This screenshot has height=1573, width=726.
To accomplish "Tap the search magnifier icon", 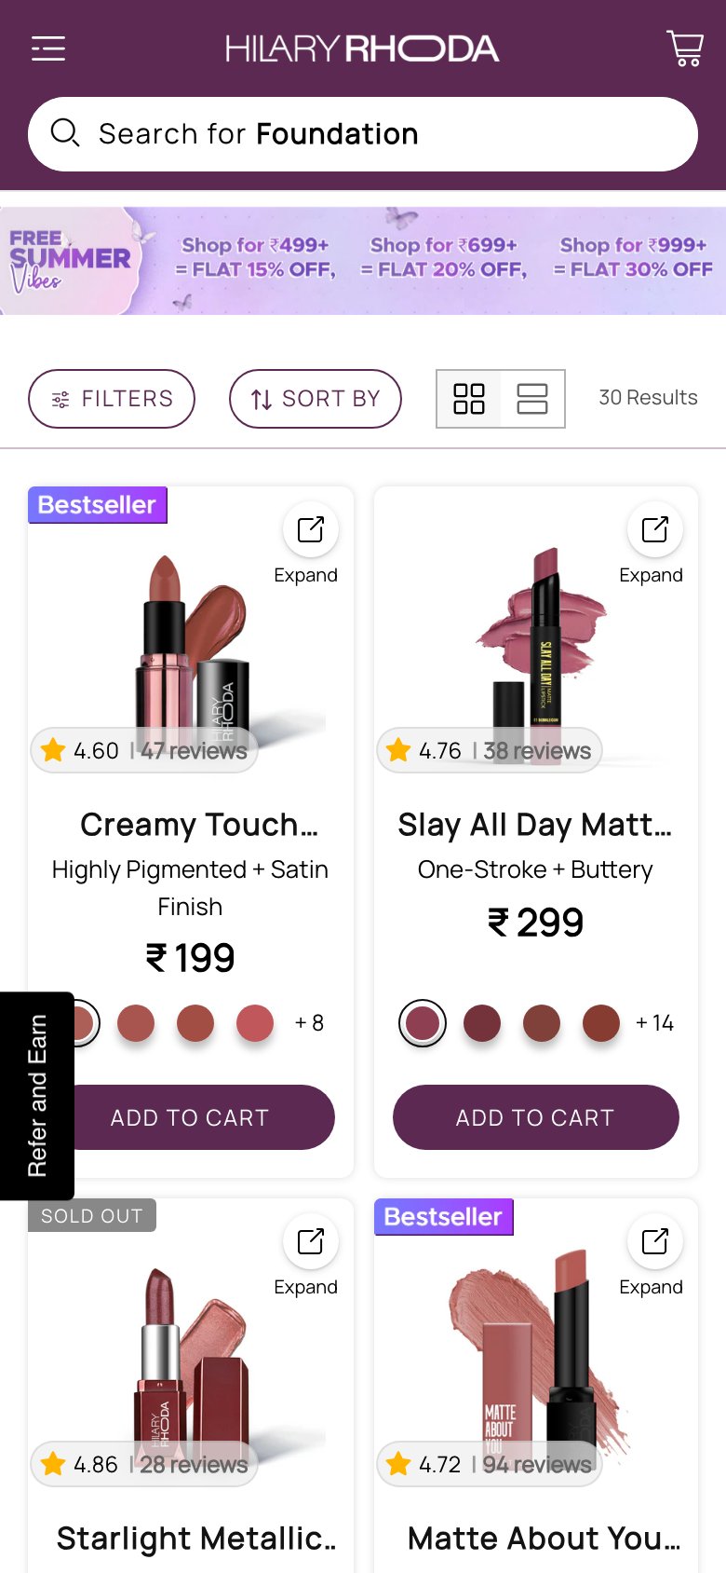I will tap(64, 133).
